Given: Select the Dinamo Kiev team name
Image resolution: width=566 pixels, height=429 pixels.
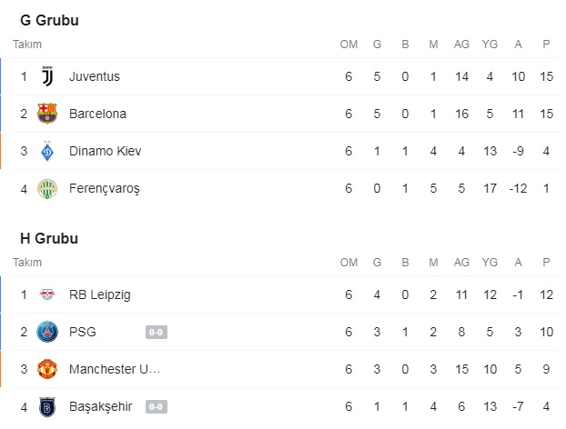Looking at the screenshot, I should tap(106, 151).
